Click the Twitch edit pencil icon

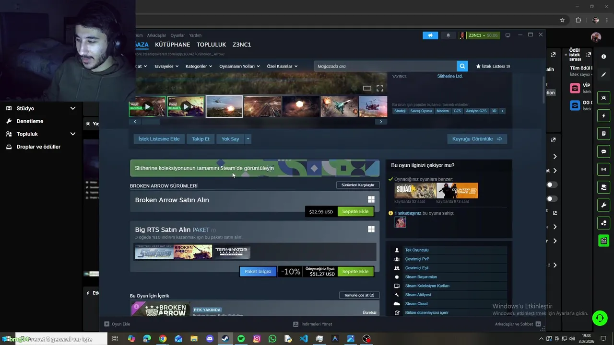tap(604, 75)
